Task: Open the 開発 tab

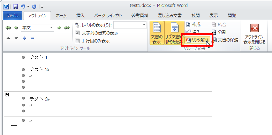Action: pos(232,16)
